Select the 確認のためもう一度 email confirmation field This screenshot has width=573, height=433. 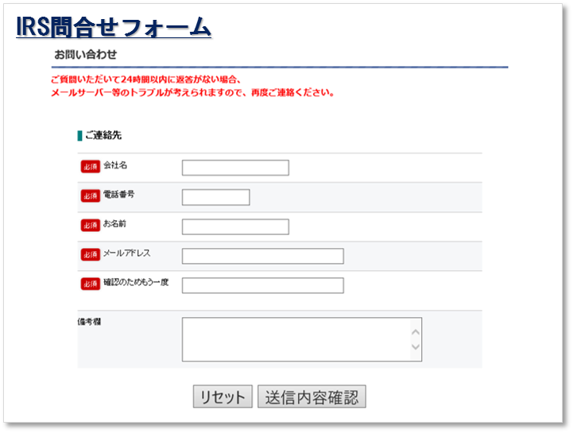click(262, 285)
